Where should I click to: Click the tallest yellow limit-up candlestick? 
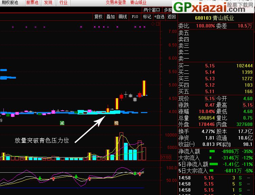point(144,88)
